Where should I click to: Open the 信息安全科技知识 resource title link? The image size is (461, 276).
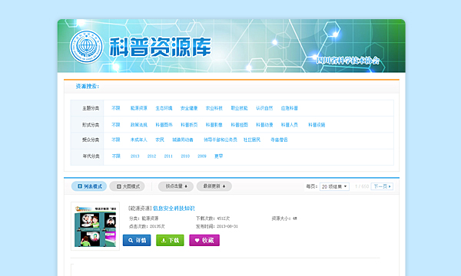[174, 209]
